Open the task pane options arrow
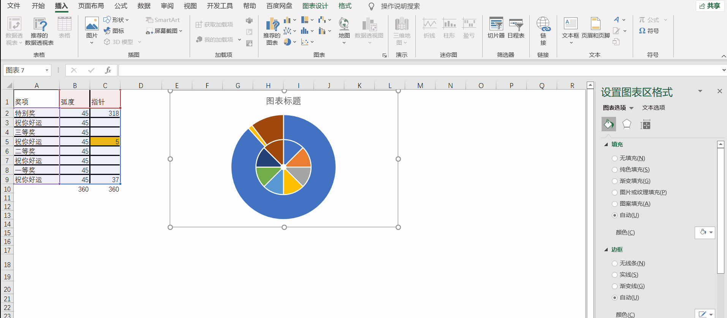The width and height of the screenshot is (727, 318). tap(700, 91)
